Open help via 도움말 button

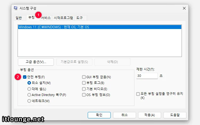(x=175, y=115)
